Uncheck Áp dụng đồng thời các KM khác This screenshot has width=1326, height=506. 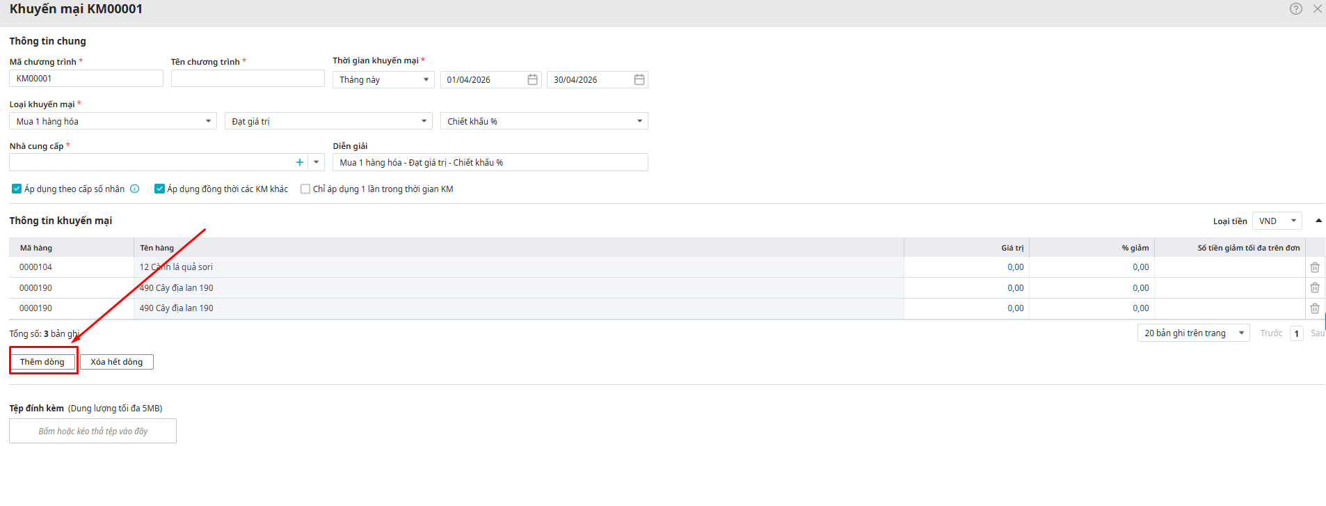point(159,189)
